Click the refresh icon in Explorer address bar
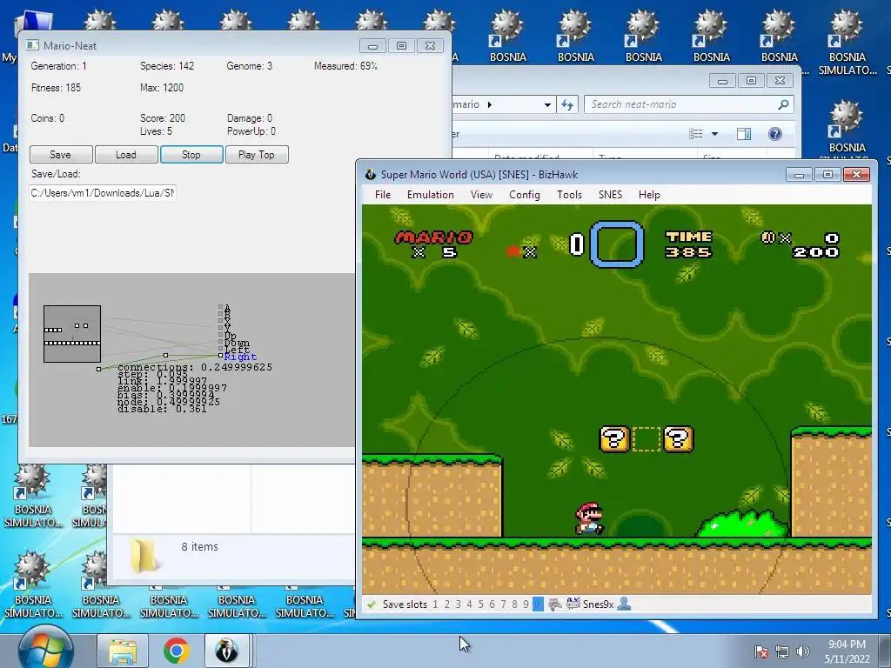The width and height of the screenshot is (891, 668). pyautogui.click(x=567, y=104)
